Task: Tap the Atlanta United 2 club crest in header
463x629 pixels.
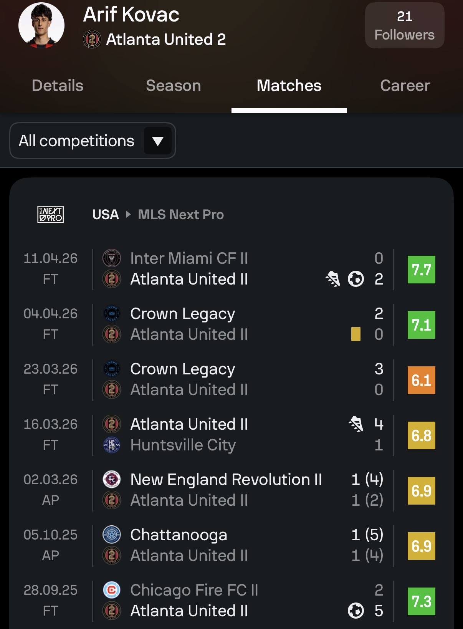Action: (92, 39)
